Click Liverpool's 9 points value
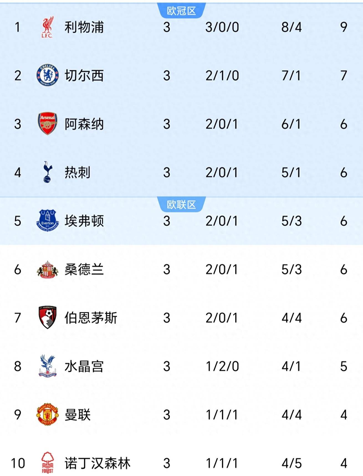363x476 pixels. point(343,27)
